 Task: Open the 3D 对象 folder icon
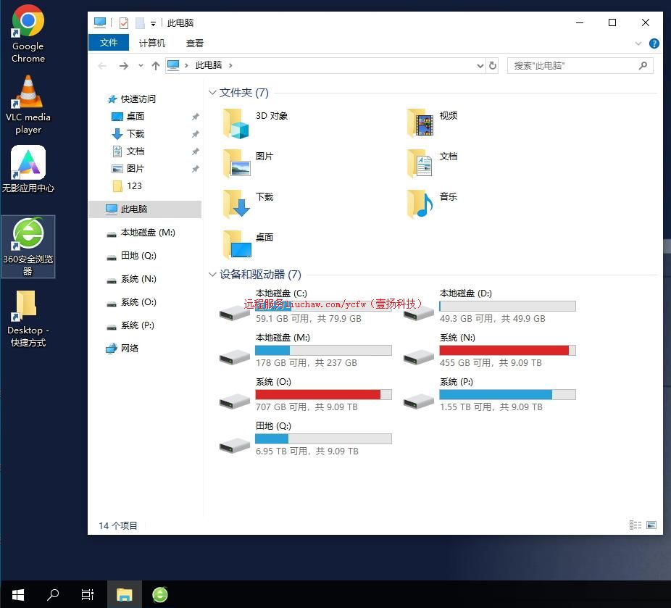[x=236, y=124]
